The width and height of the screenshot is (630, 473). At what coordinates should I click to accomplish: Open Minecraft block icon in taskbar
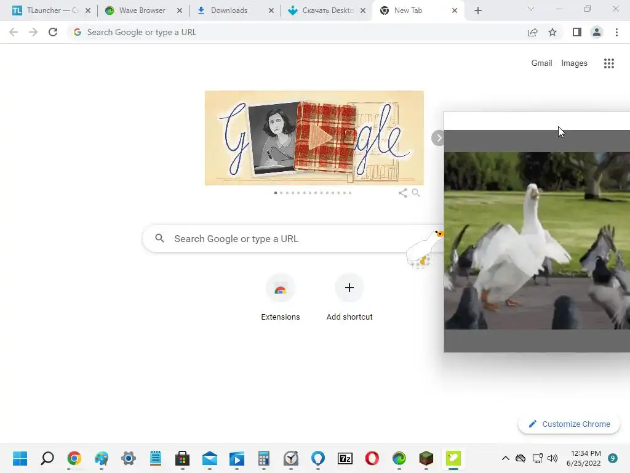(x=426, y=458)
